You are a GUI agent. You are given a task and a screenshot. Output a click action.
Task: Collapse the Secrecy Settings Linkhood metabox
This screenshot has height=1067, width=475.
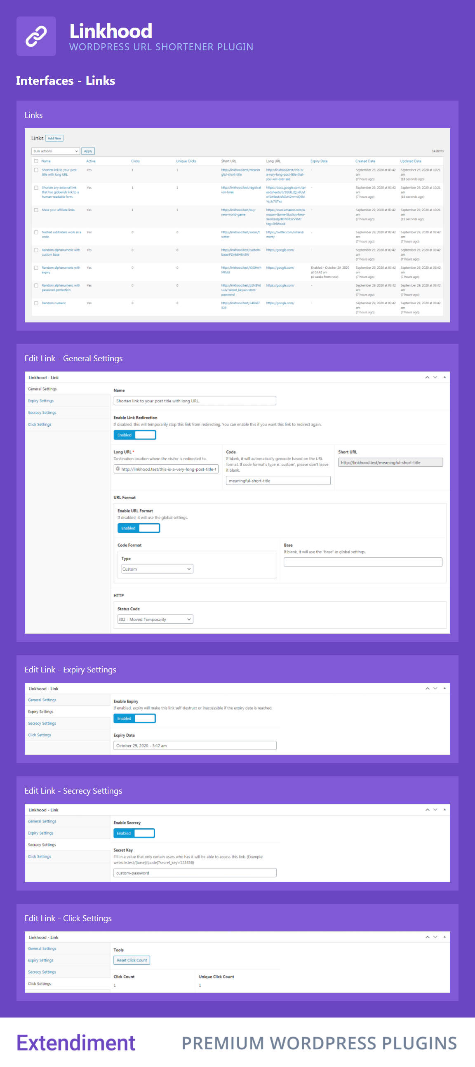pyautogui.click(x=444, y=810)
